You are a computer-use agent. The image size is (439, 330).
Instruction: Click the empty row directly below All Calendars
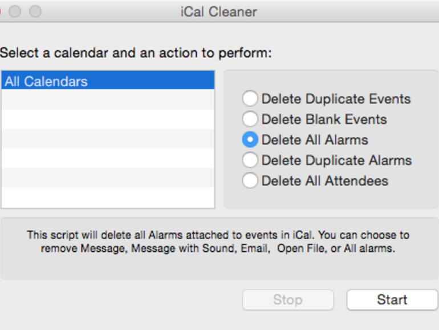108,99
